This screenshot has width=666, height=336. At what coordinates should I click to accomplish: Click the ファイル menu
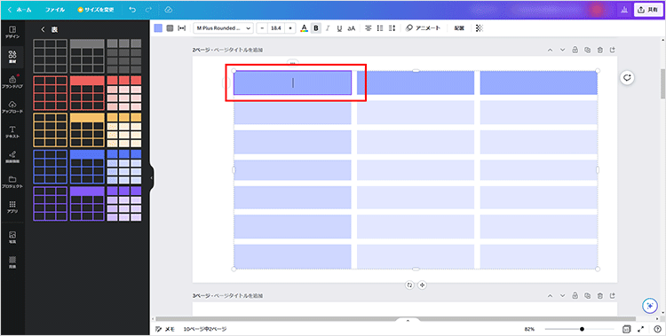tap(55, 10)
